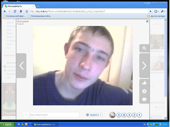Give the photo a 10+ rating badge

point(112,115)
